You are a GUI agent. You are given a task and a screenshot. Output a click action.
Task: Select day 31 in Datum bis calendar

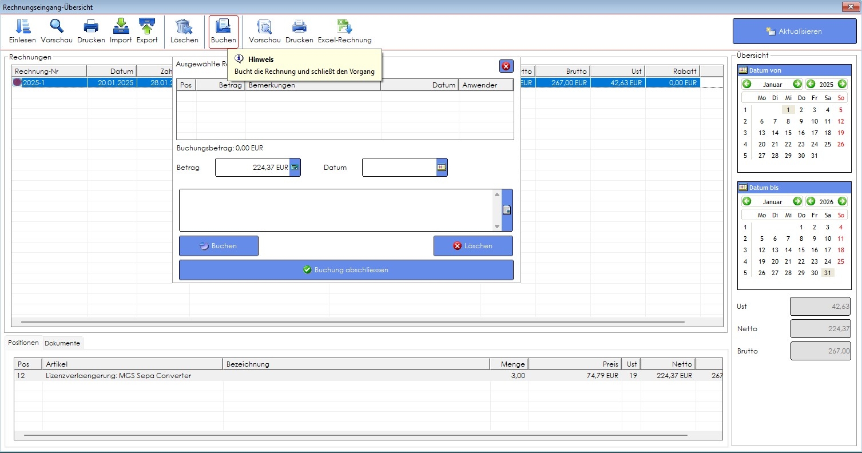(828, 273)
